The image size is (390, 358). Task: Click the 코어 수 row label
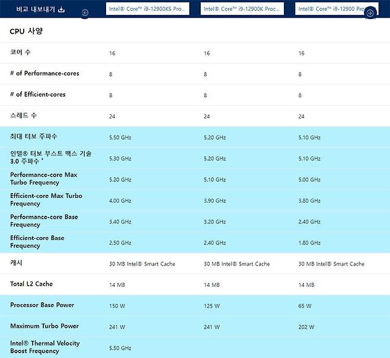20,53
